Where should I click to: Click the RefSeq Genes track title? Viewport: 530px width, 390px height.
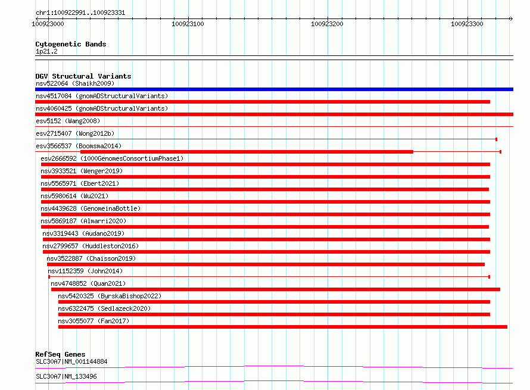coord(60,354)
